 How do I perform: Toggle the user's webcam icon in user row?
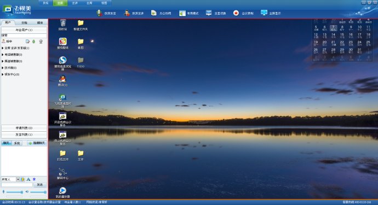(41, 42)
